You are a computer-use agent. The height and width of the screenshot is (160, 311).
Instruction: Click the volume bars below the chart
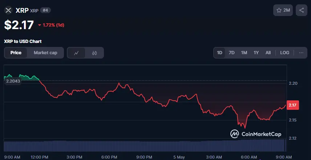pos(145,146)
